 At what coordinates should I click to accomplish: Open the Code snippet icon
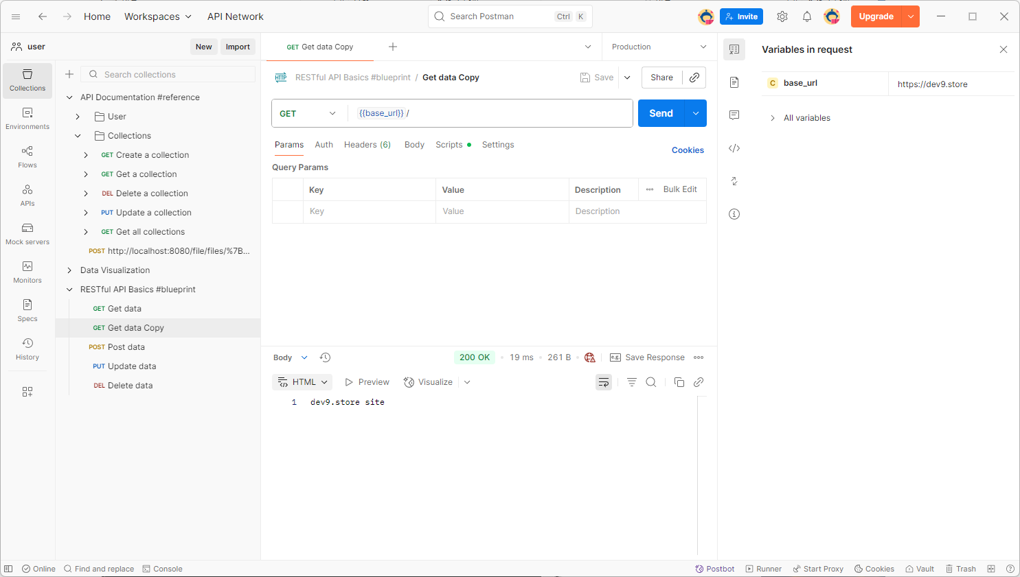pos(734,148)
